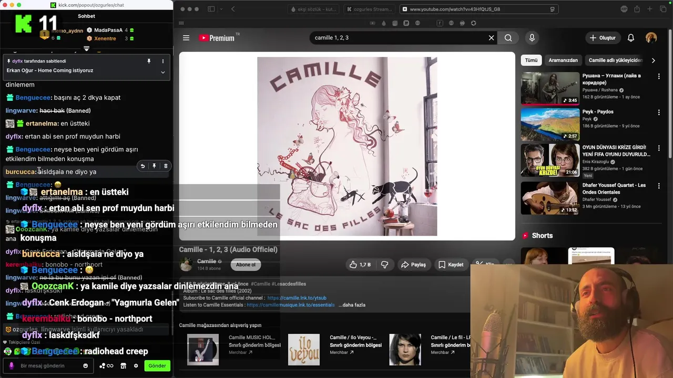The image size is (673, 378).
Task: Open Camille channel name link
Action: pyautogui.click(x=207, y=261)
